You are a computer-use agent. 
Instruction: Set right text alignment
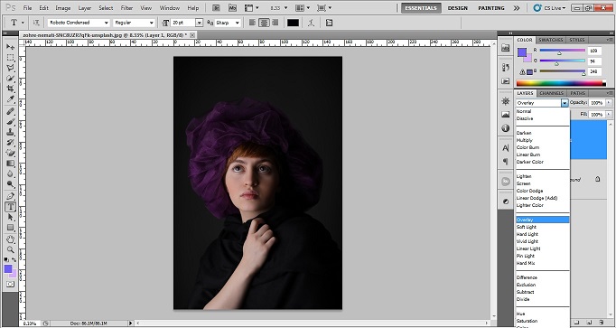click(275, 23)
